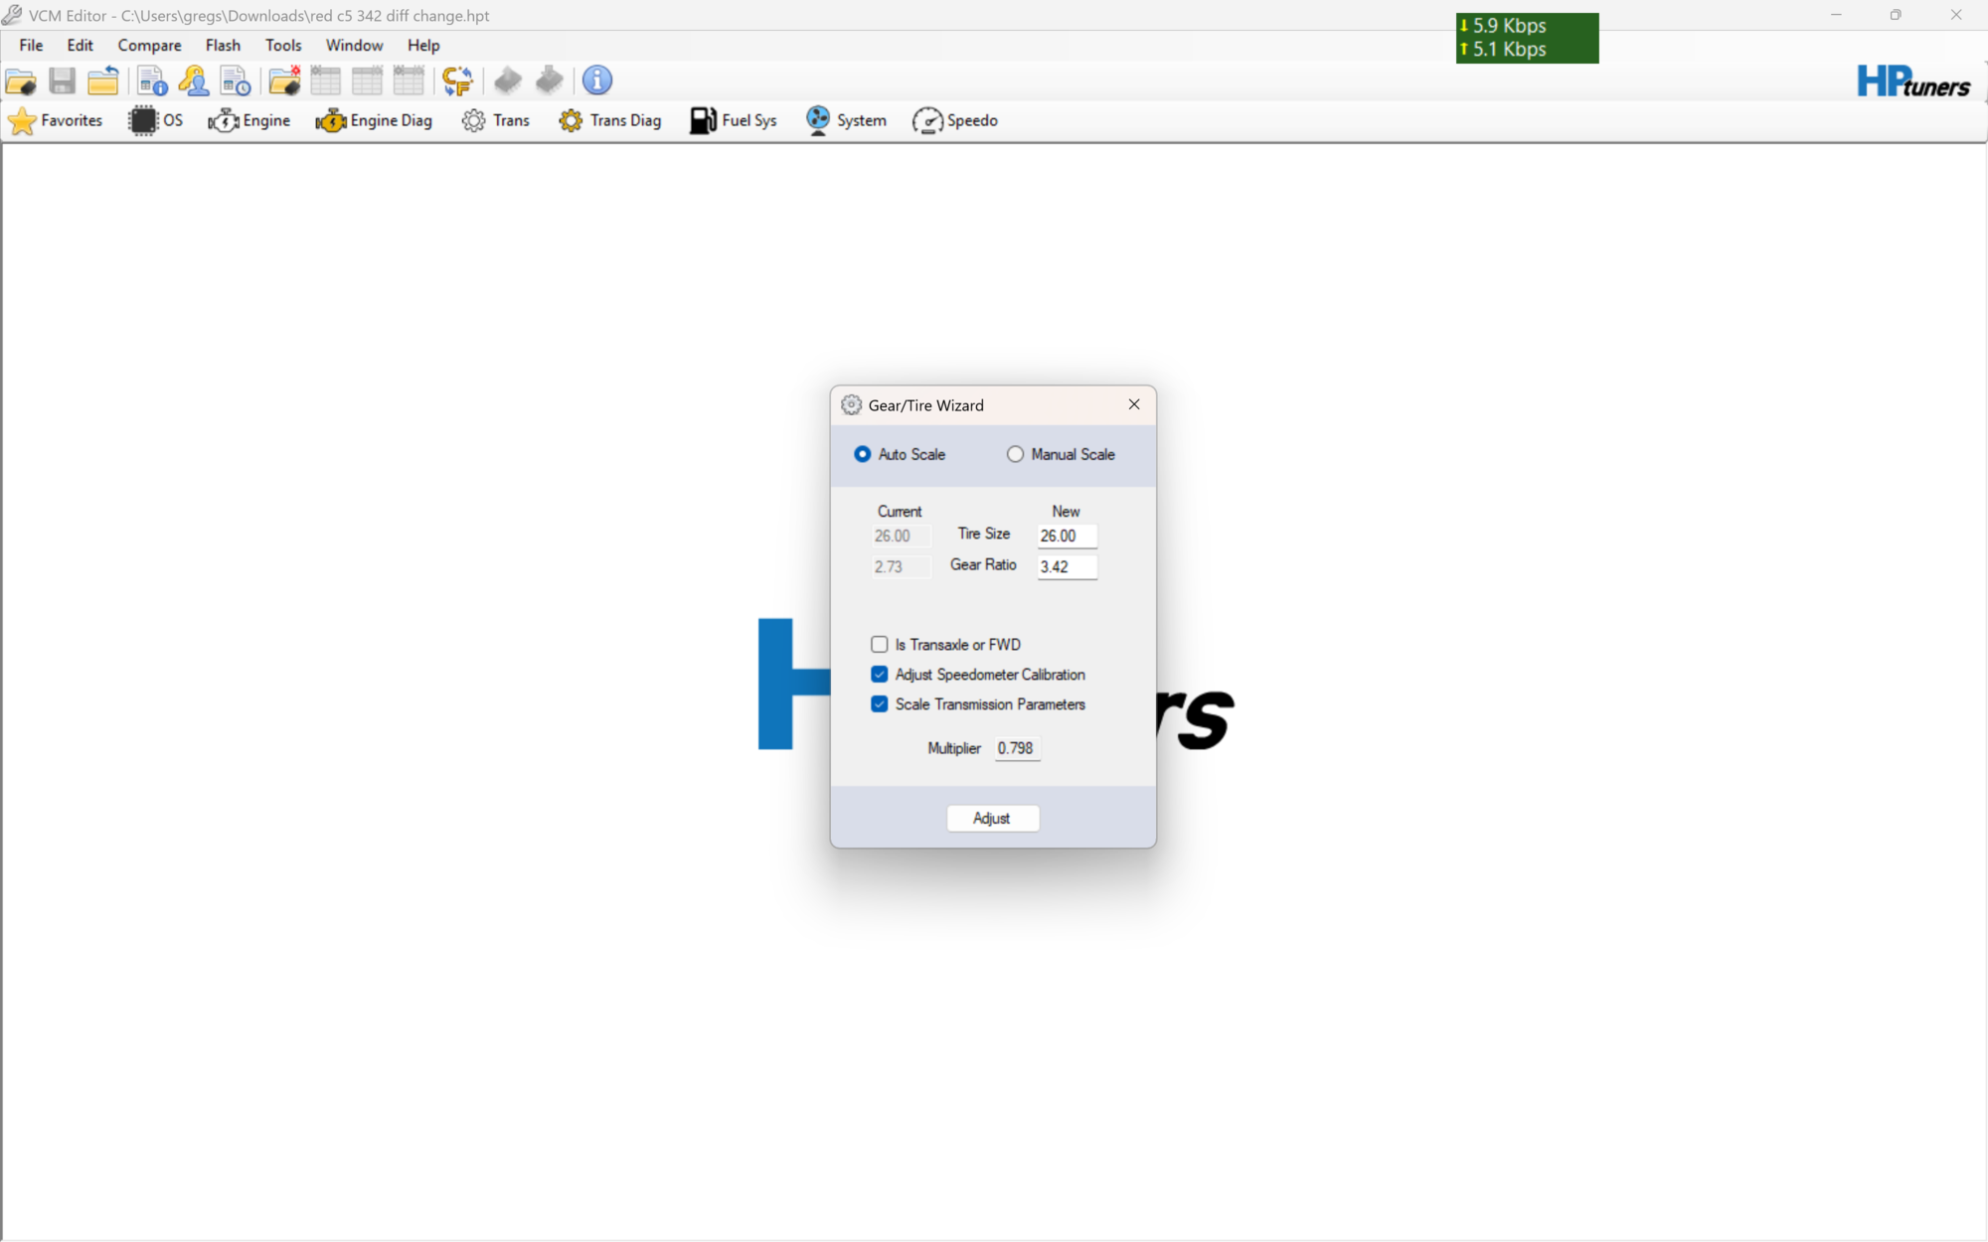
Task: Click the Celsius/Fahrenheit unit conversion icon
Action: 457,80
